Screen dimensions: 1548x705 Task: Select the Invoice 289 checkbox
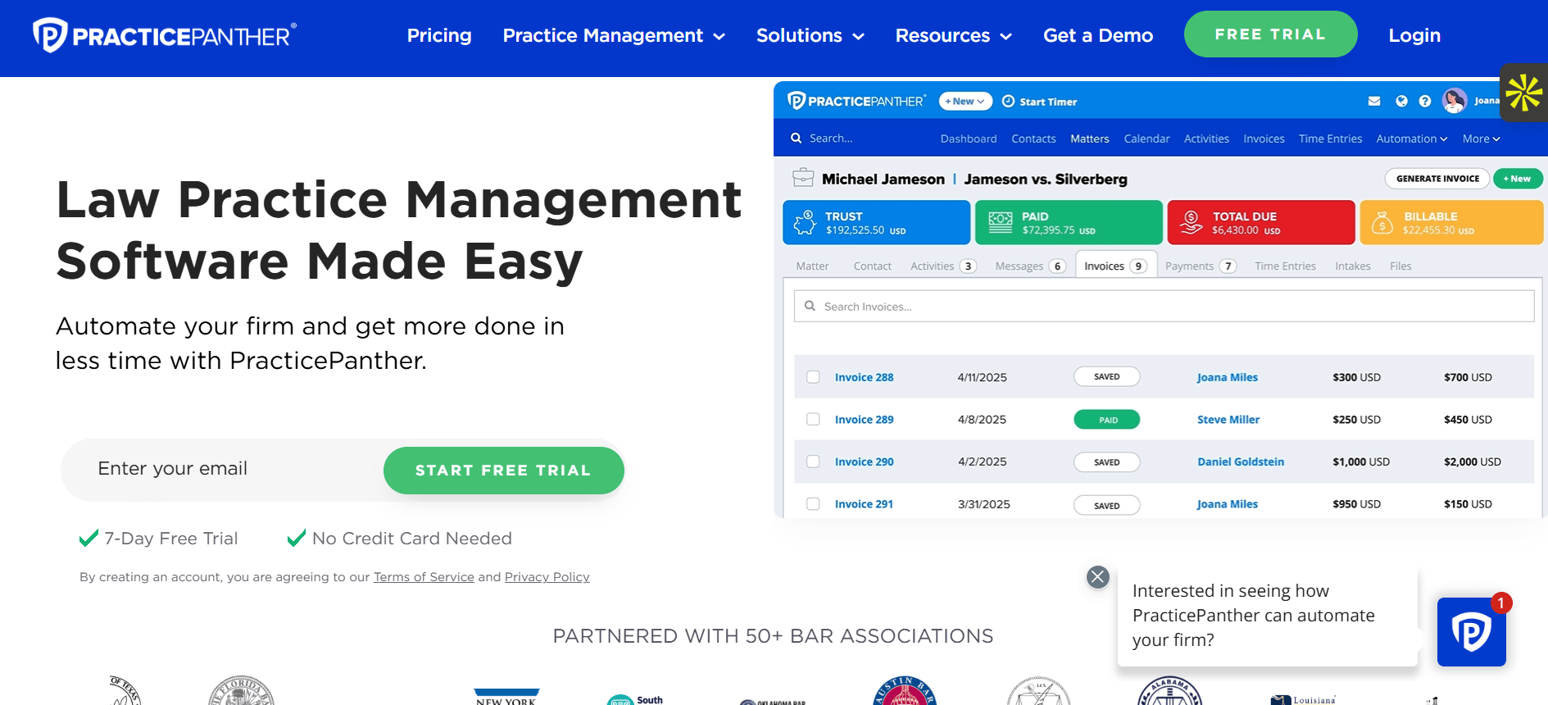813,420
